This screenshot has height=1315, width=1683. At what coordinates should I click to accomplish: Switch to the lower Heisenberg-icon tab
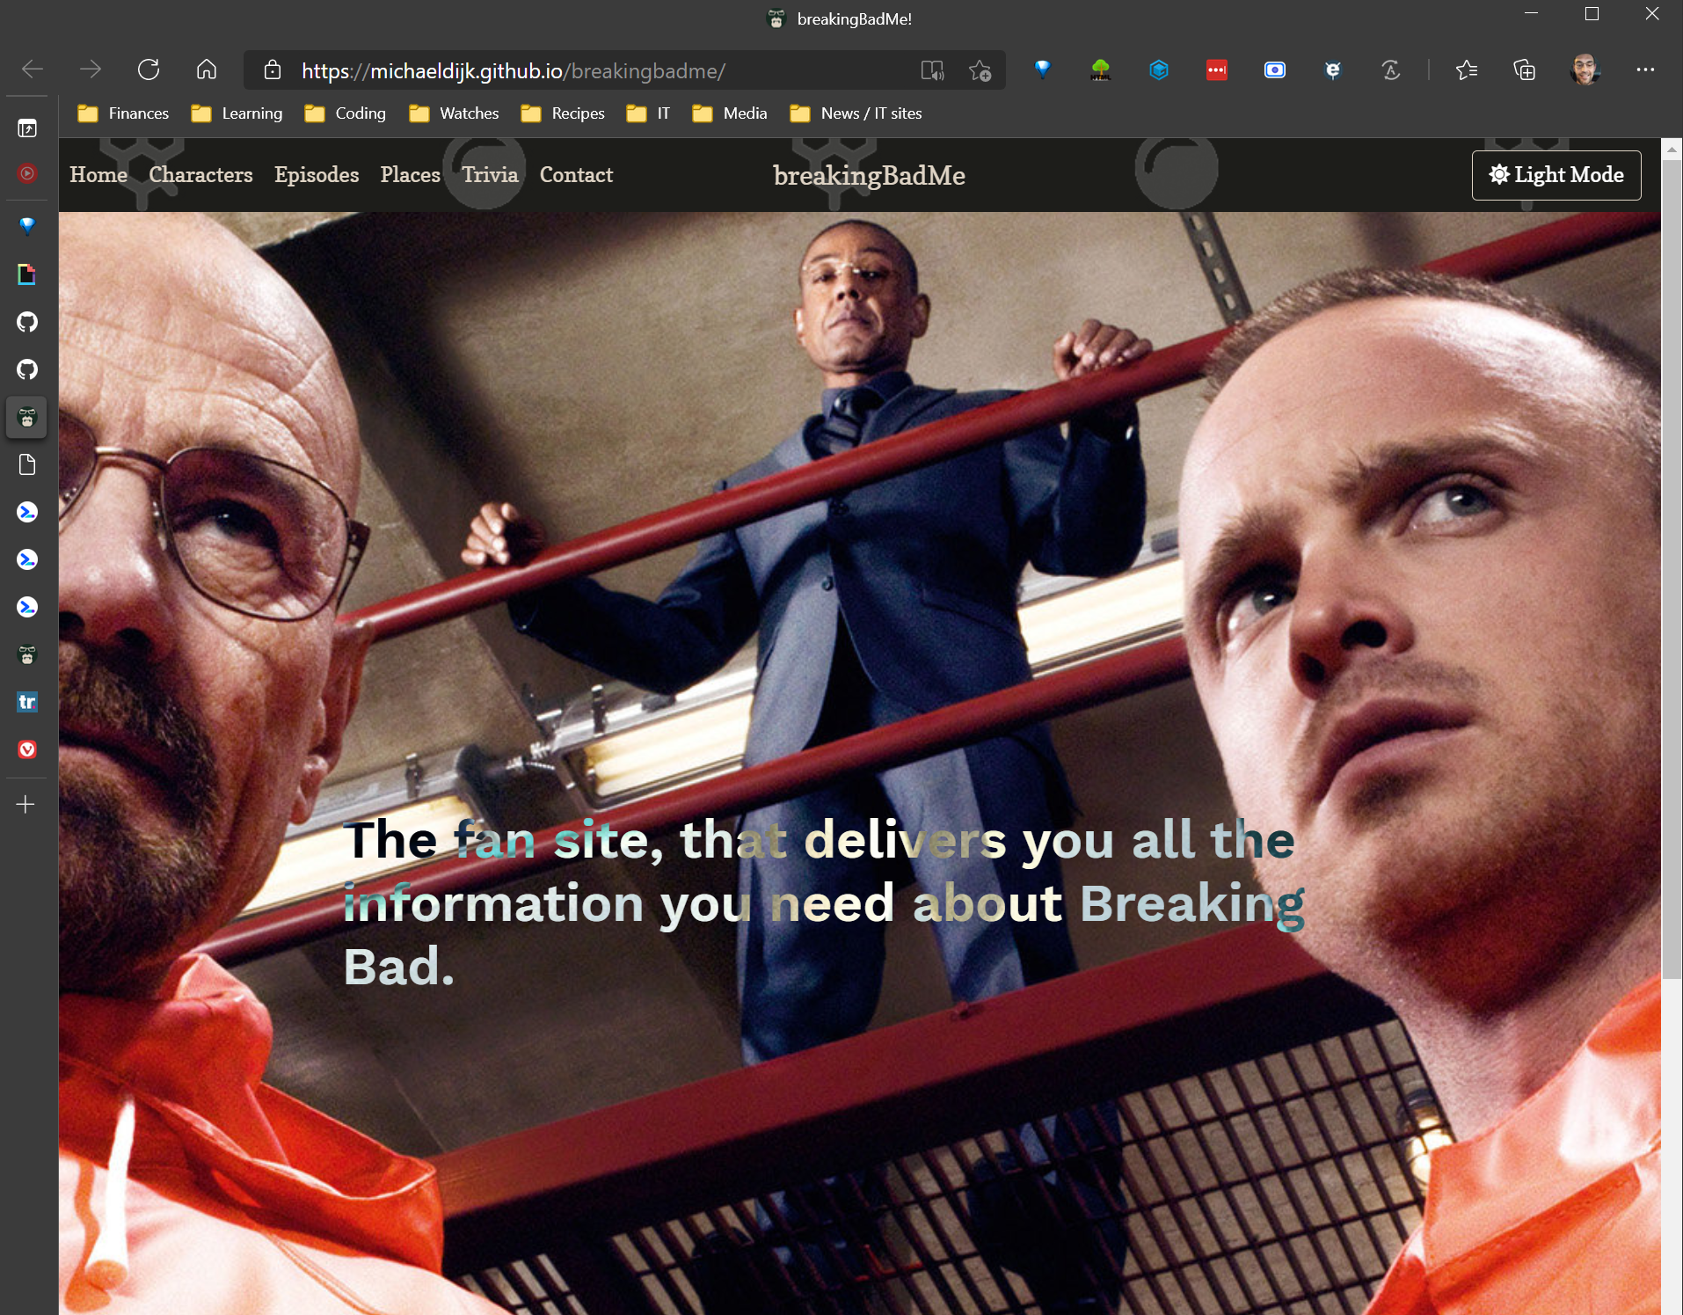(27, 654)
